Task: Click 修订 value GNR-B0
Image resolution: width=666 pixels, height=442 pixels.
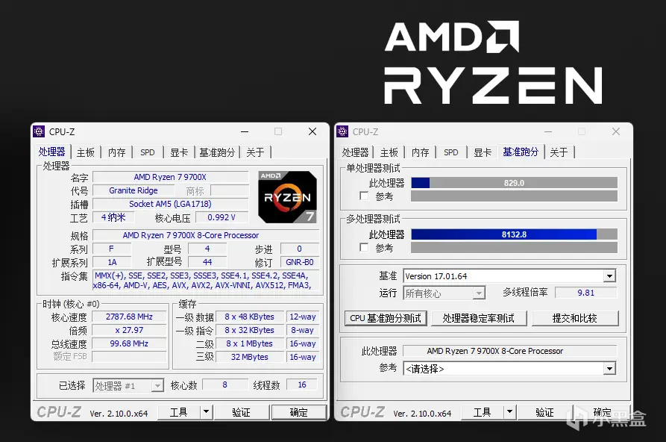Action: coord(300,262)
